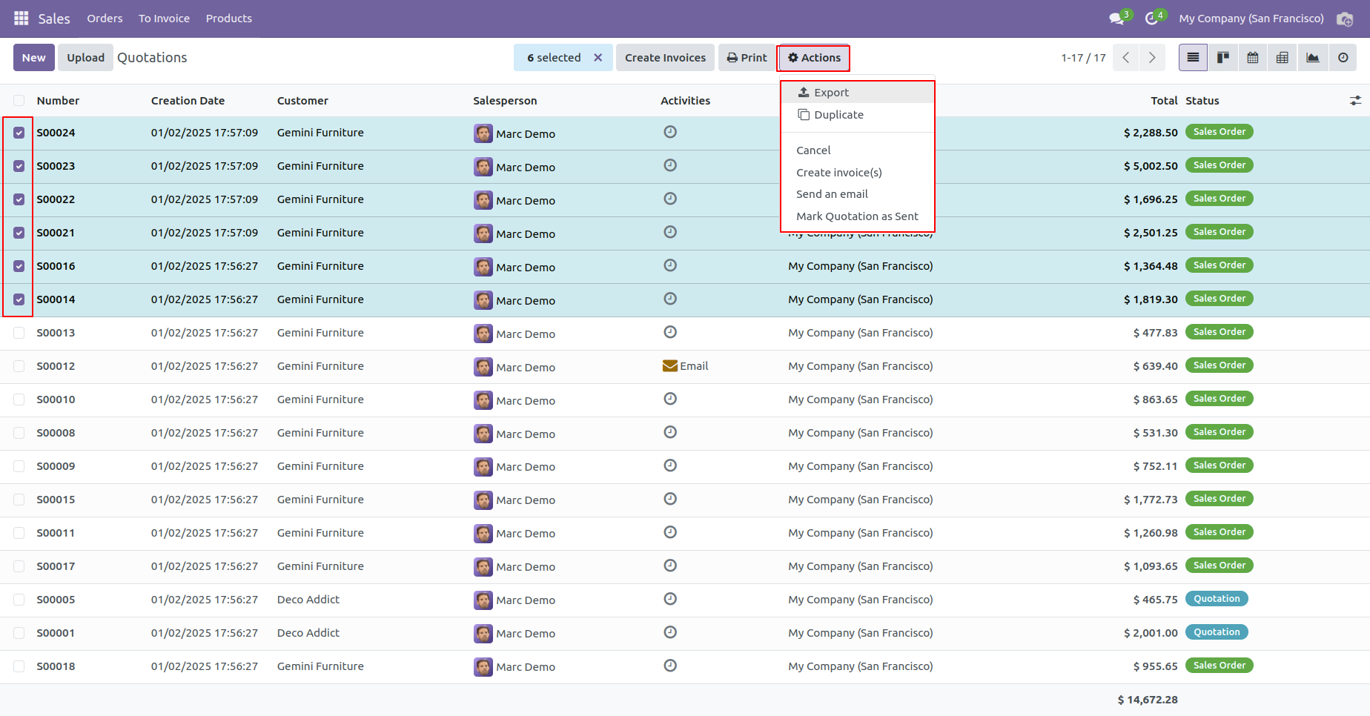Click the Create Invoices button
1370x716 pixels.
coord(665,58)
